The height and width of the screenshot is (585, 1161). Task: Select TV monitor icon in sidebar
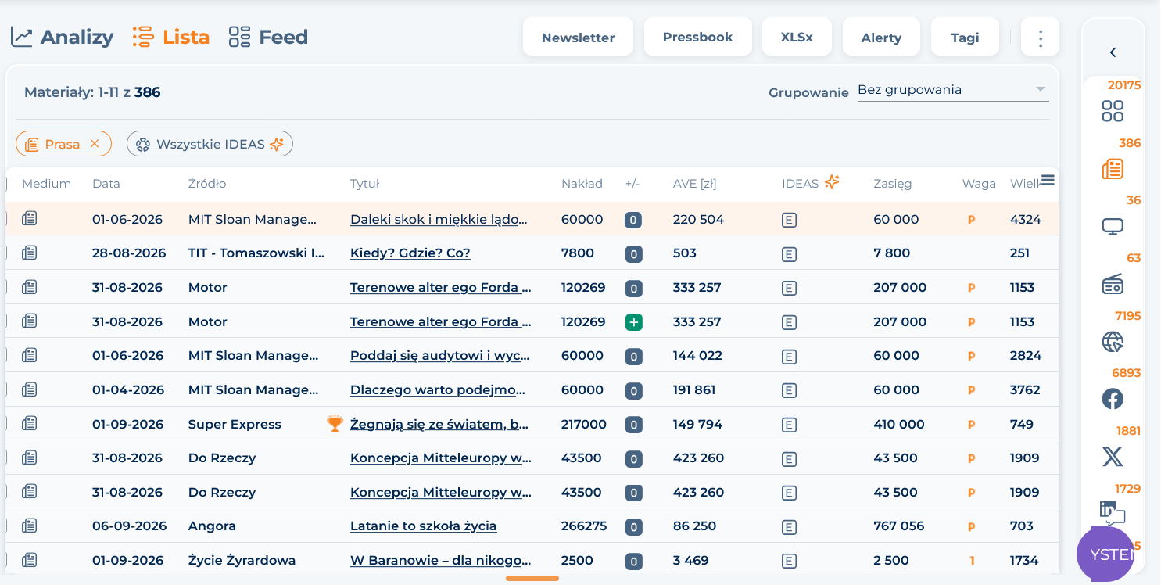coord(1113,227)
